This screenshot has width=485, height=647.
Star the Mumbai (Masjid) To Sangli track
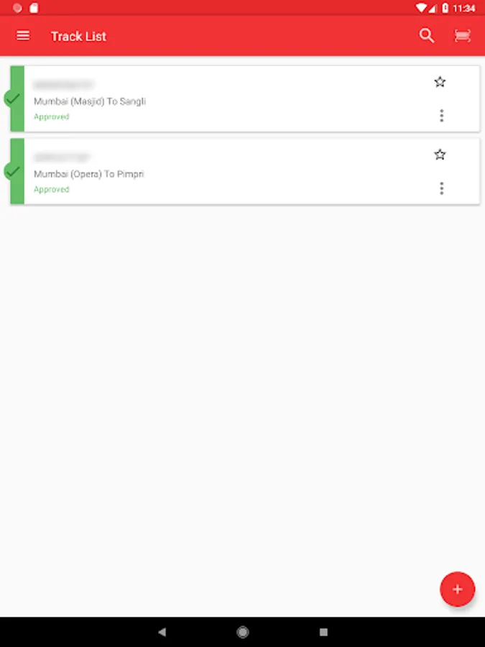(x=440, y=82)
